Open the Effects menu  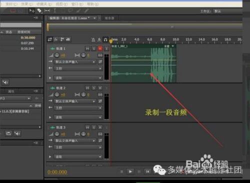pyautogui.click(x=27, y=4)
